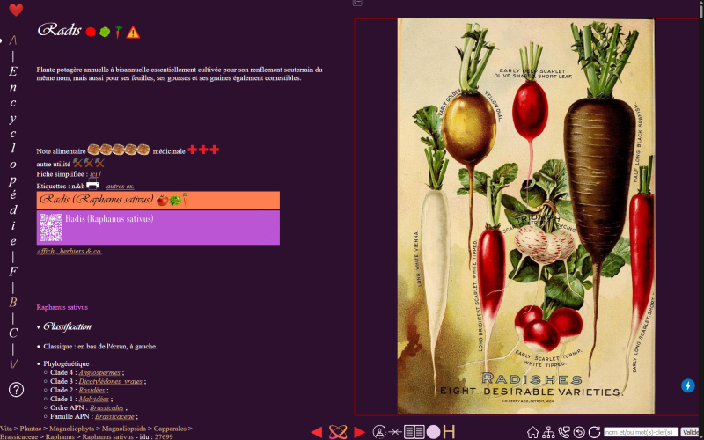Click the up caret in Encyclopédie sidebar
This screenshot has height=440, width=704.
[13, 40]
